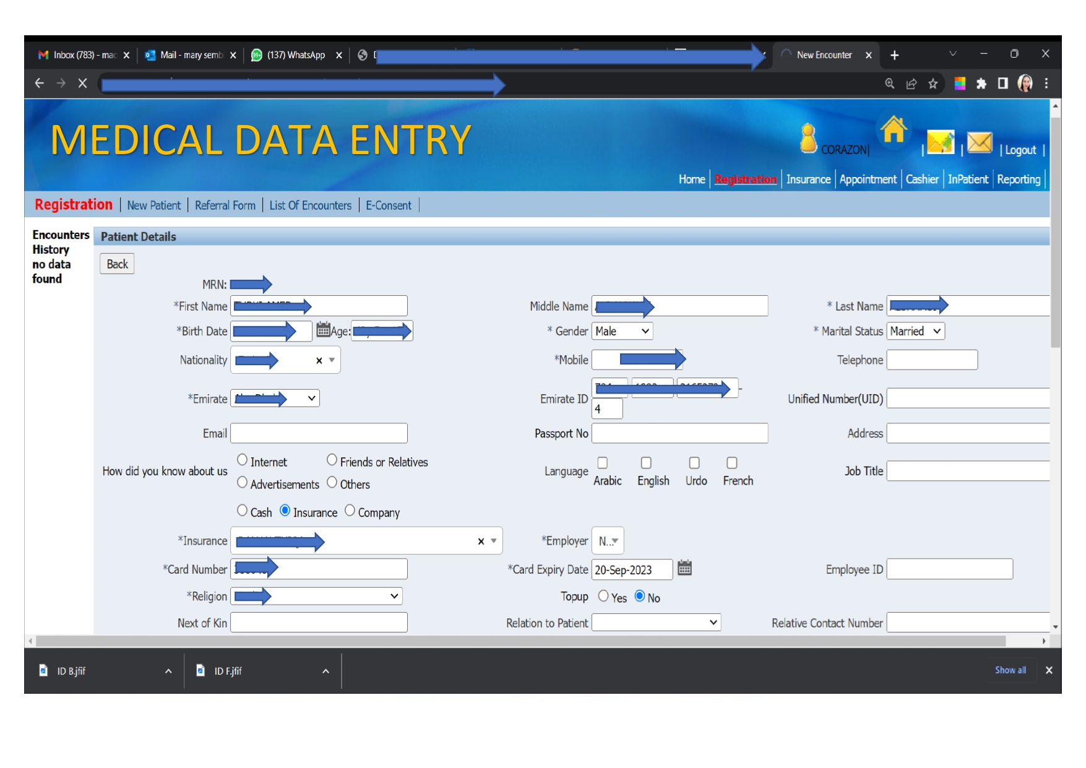Select the Internet radio option
This screenshot has width=1086, height=768.
click(x=243, y=460)
